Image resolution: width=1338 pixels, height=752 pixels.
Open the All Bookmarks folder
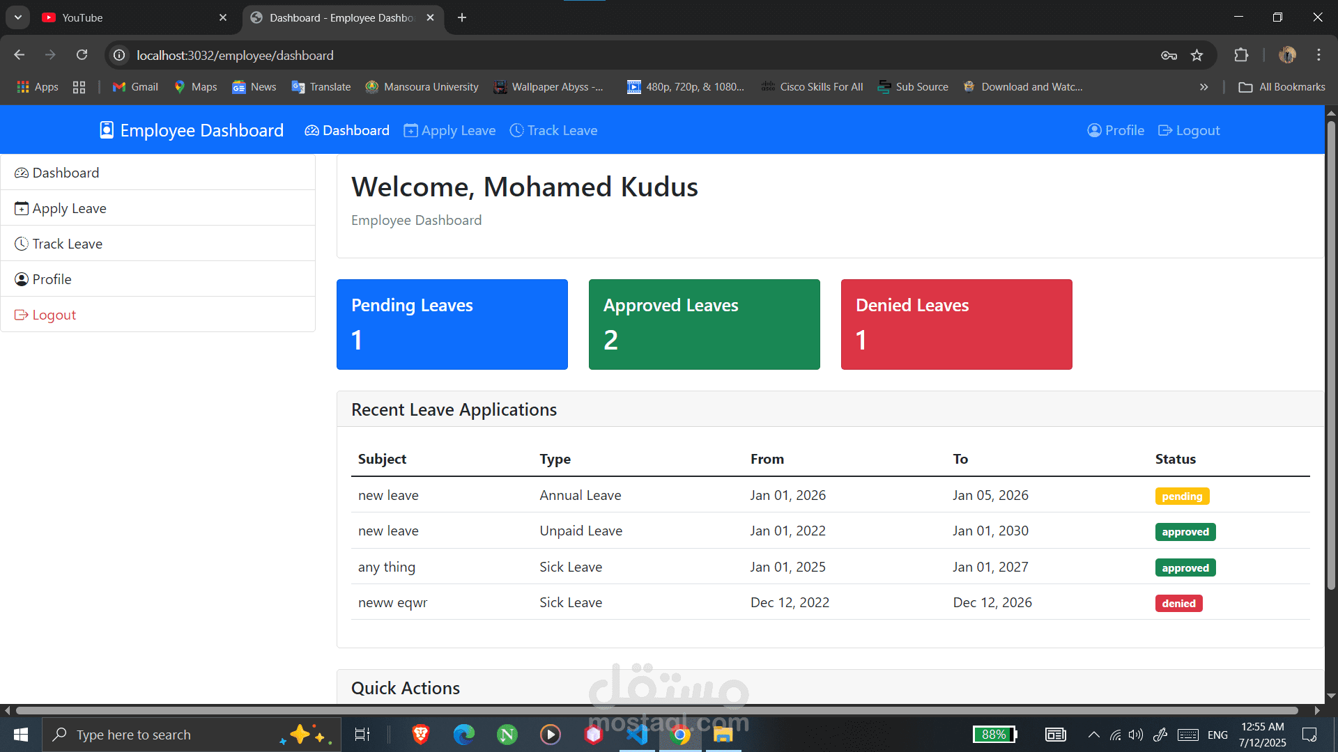[1282, 87]
